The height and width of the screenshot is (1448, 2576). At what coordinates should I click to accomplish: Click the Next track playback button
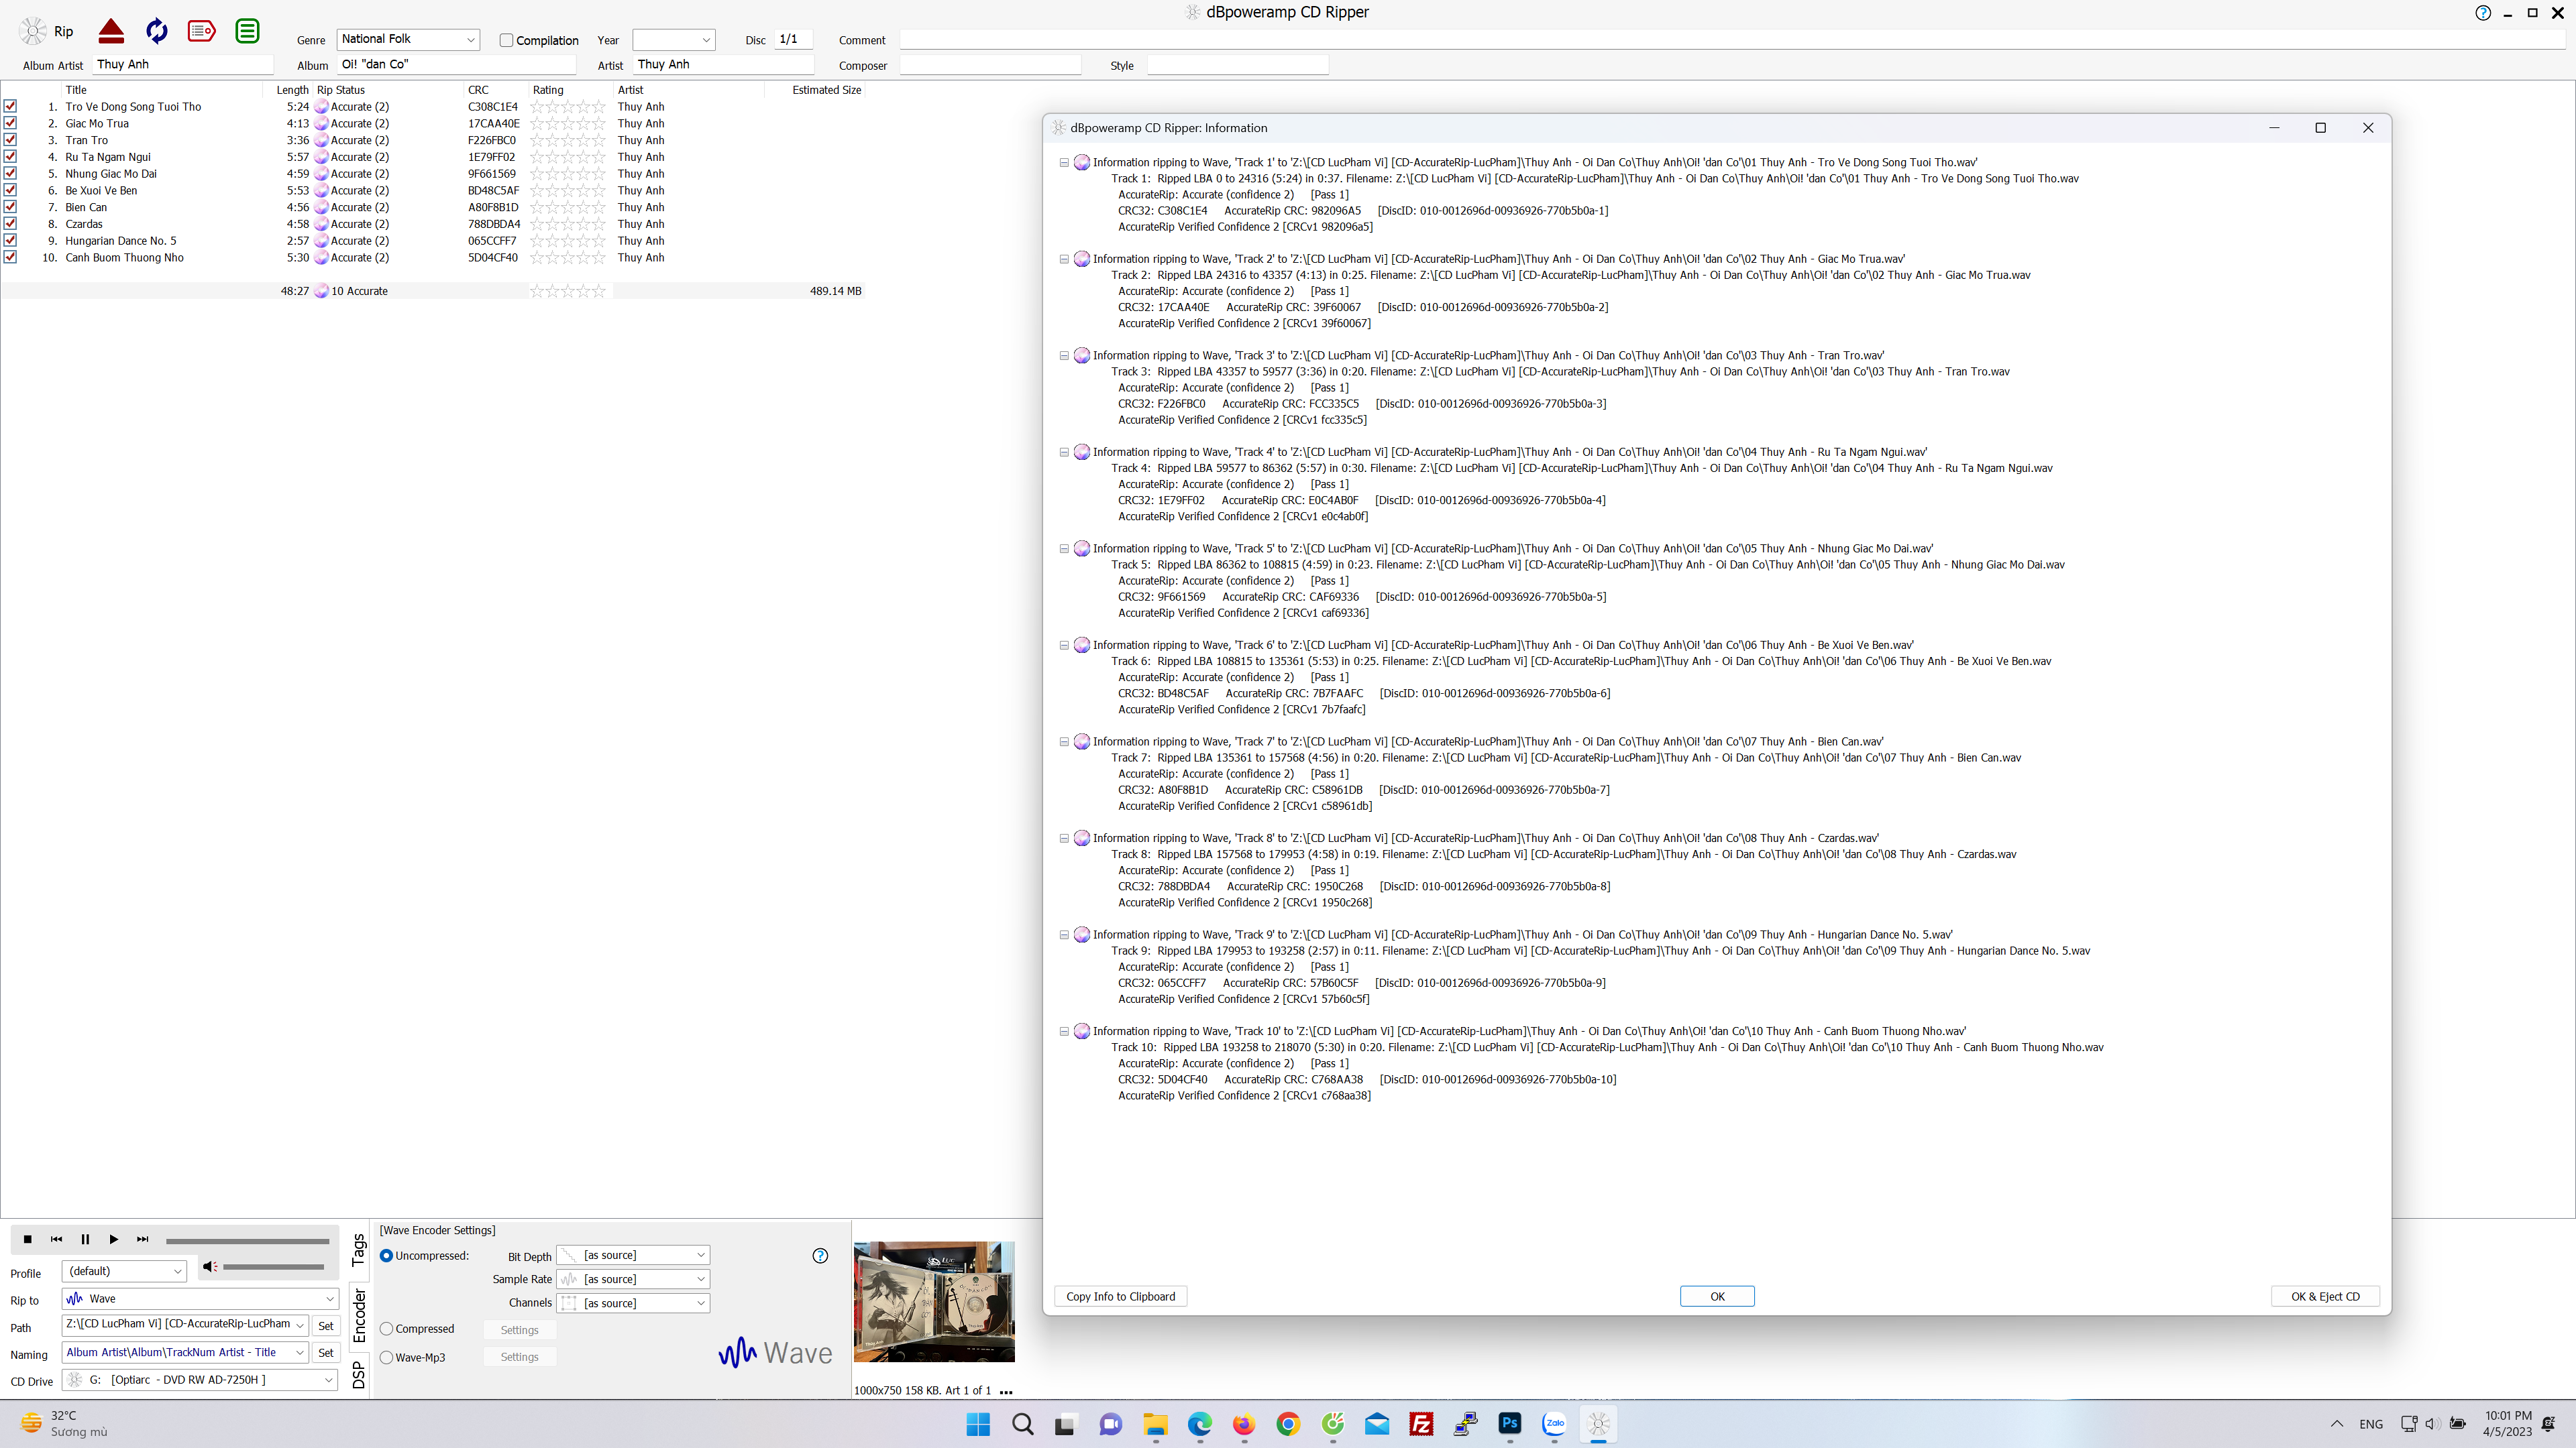point(142,1239)
